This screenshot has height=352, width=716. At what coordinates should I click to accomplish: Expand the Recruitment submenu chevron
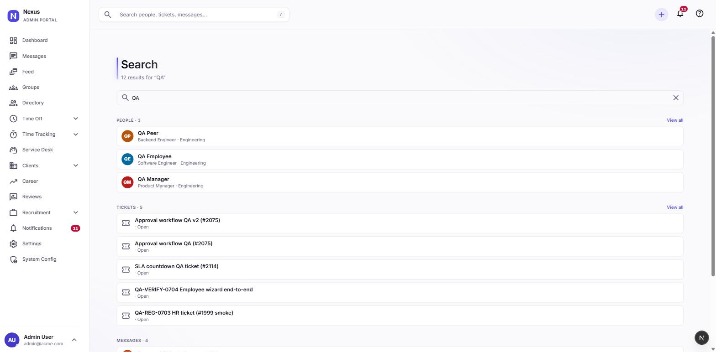tap(75, 212)
